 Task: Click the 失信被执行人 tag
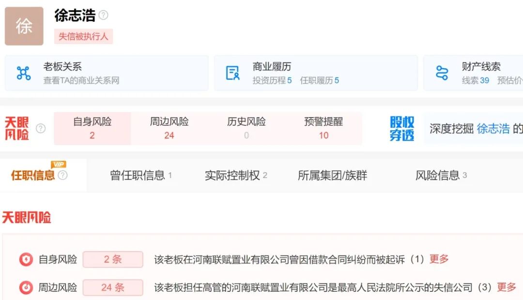[83, 36]
